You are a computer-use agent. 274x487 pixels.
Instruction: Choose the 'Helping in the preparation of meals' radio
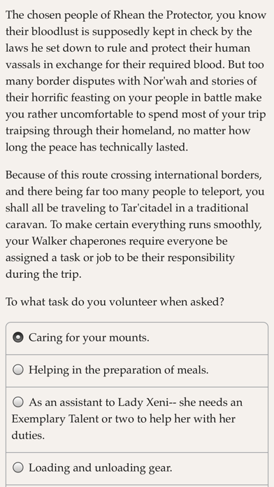(x=18, y=370)
